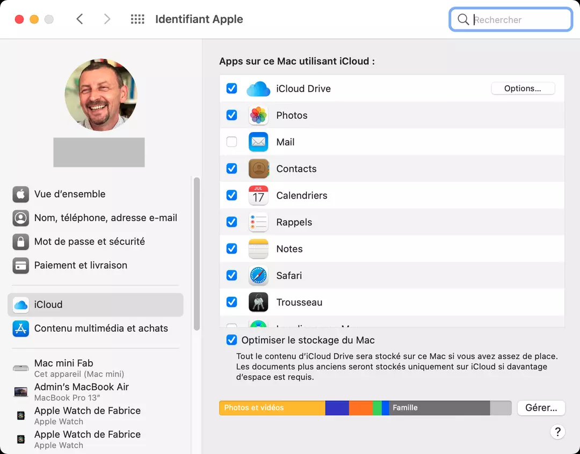Click the Famille storage segment

(x=439, y=408)
